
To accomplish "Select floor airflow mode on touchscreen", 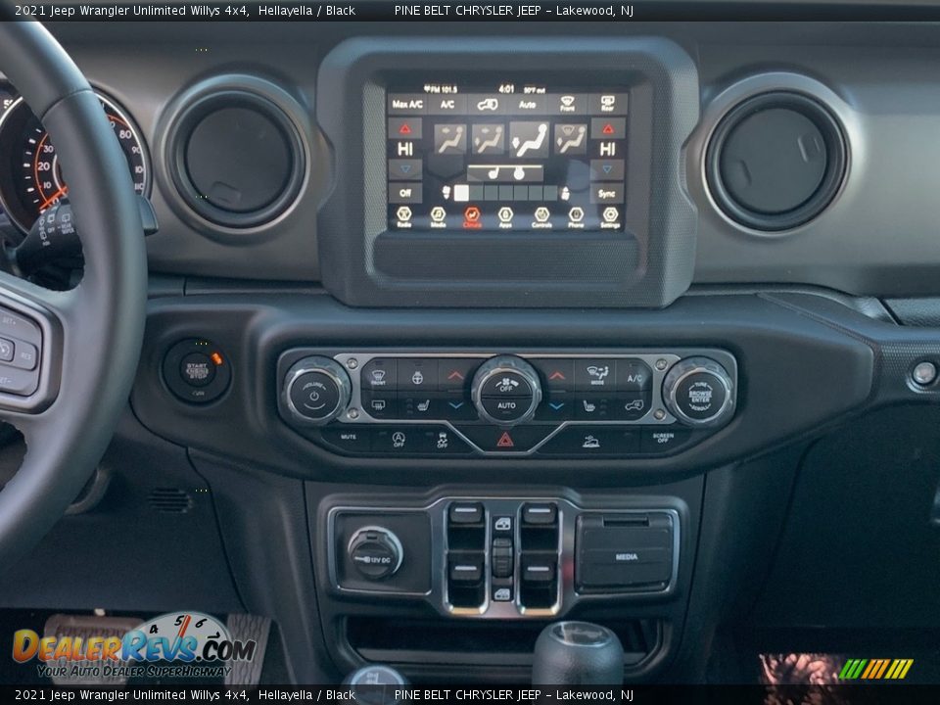I will (x=529, y=139).
